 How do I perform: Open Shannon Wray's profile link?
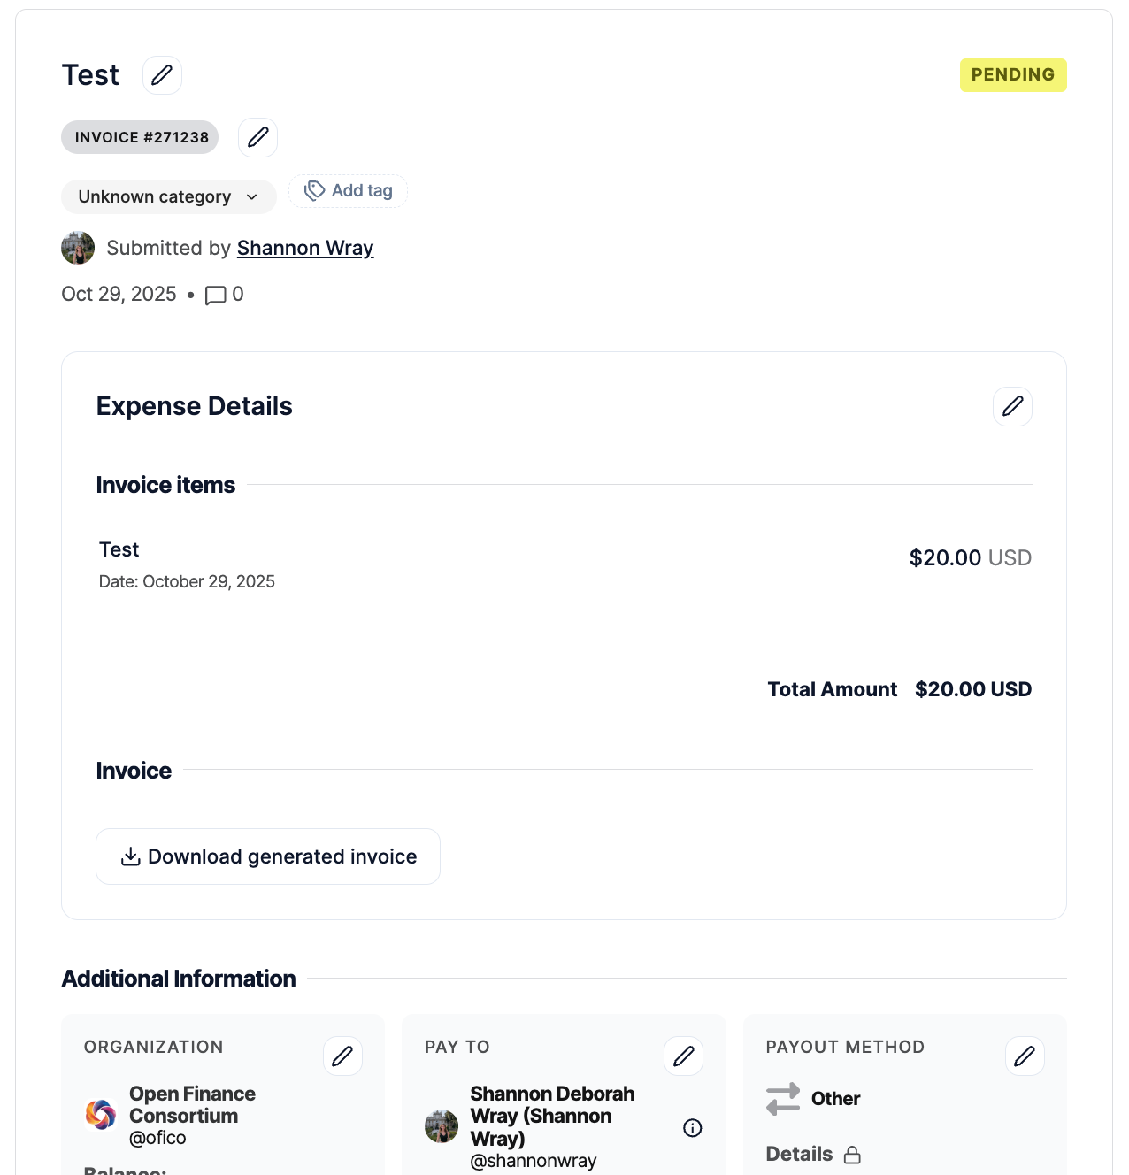tap(305, 248)
